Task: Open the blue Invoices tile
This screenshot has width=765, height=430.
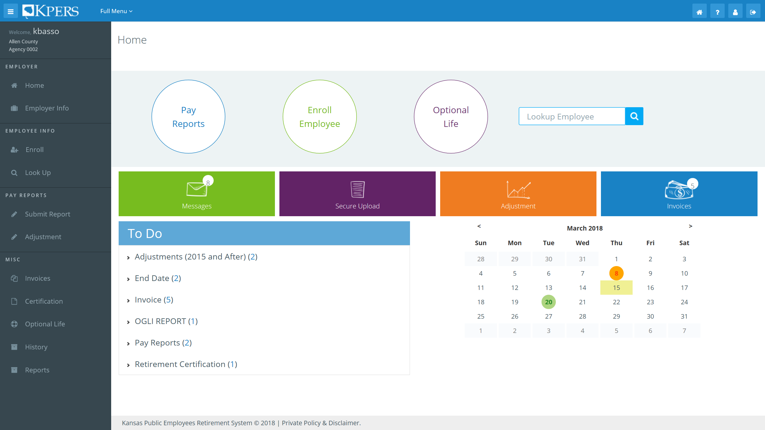Action: coord(679,194)
